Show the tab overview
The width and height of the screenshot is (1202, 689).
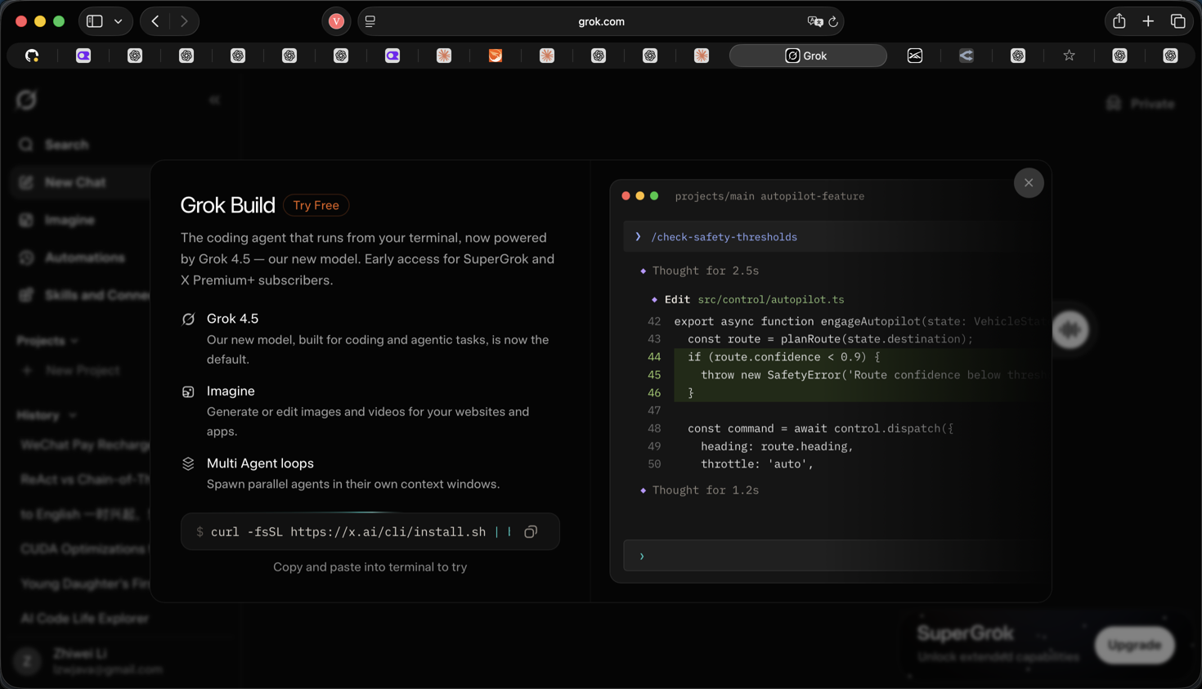coord(1177,21)
